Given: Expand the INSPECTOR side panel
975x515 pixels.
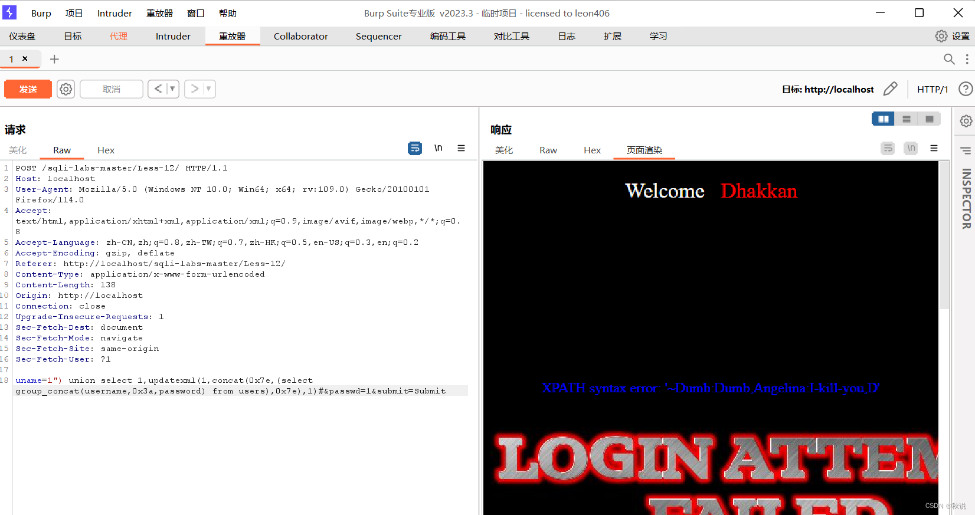Looking at the screenshot, I should click(x=966, y=199).
